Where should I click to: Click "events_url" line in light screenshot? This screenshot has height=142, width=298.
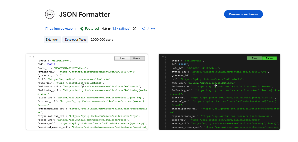click(x=92, y=123)
